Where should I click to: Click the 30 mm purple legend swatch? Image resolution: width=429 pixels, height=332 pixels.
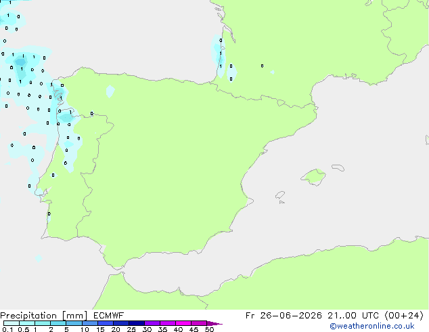pyautogui.click(x=152, y=323)
